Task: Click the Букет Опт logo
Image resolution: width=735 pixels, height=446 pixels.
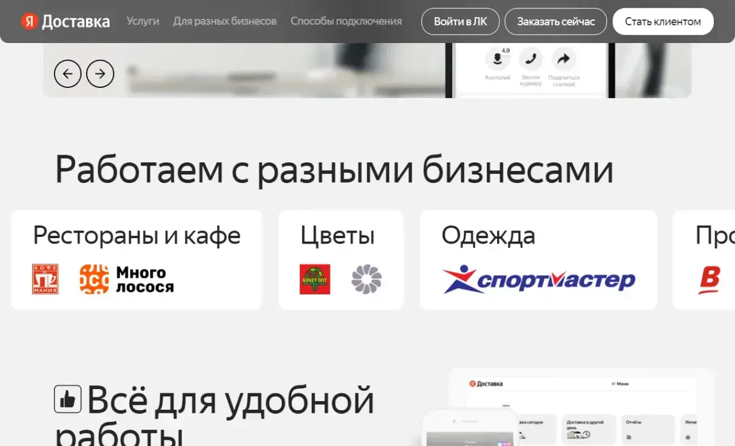Action: coord(315,279)
